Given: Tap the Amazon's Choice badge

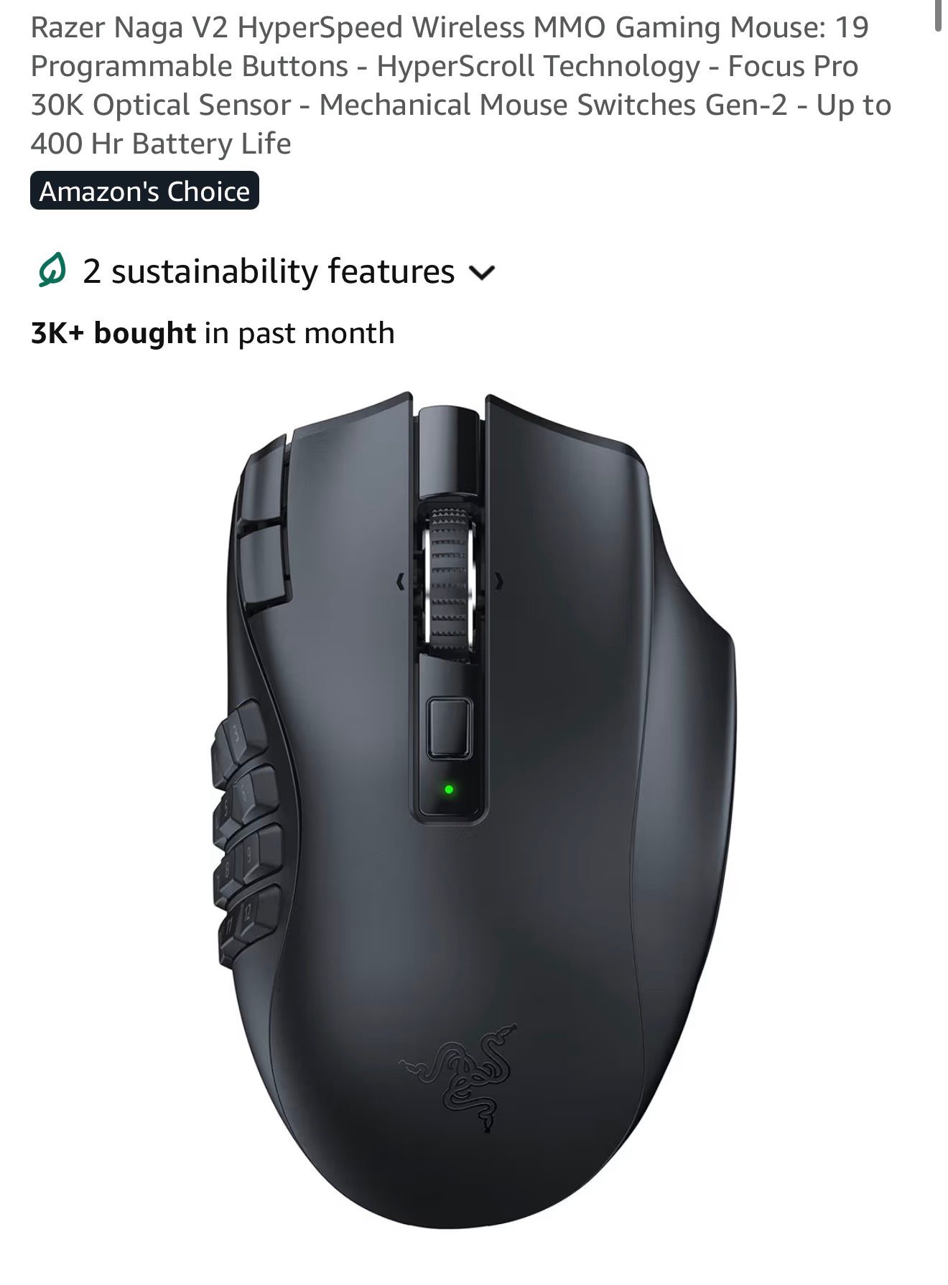Looking at the screenshot, I should click(x=144, y=191).
